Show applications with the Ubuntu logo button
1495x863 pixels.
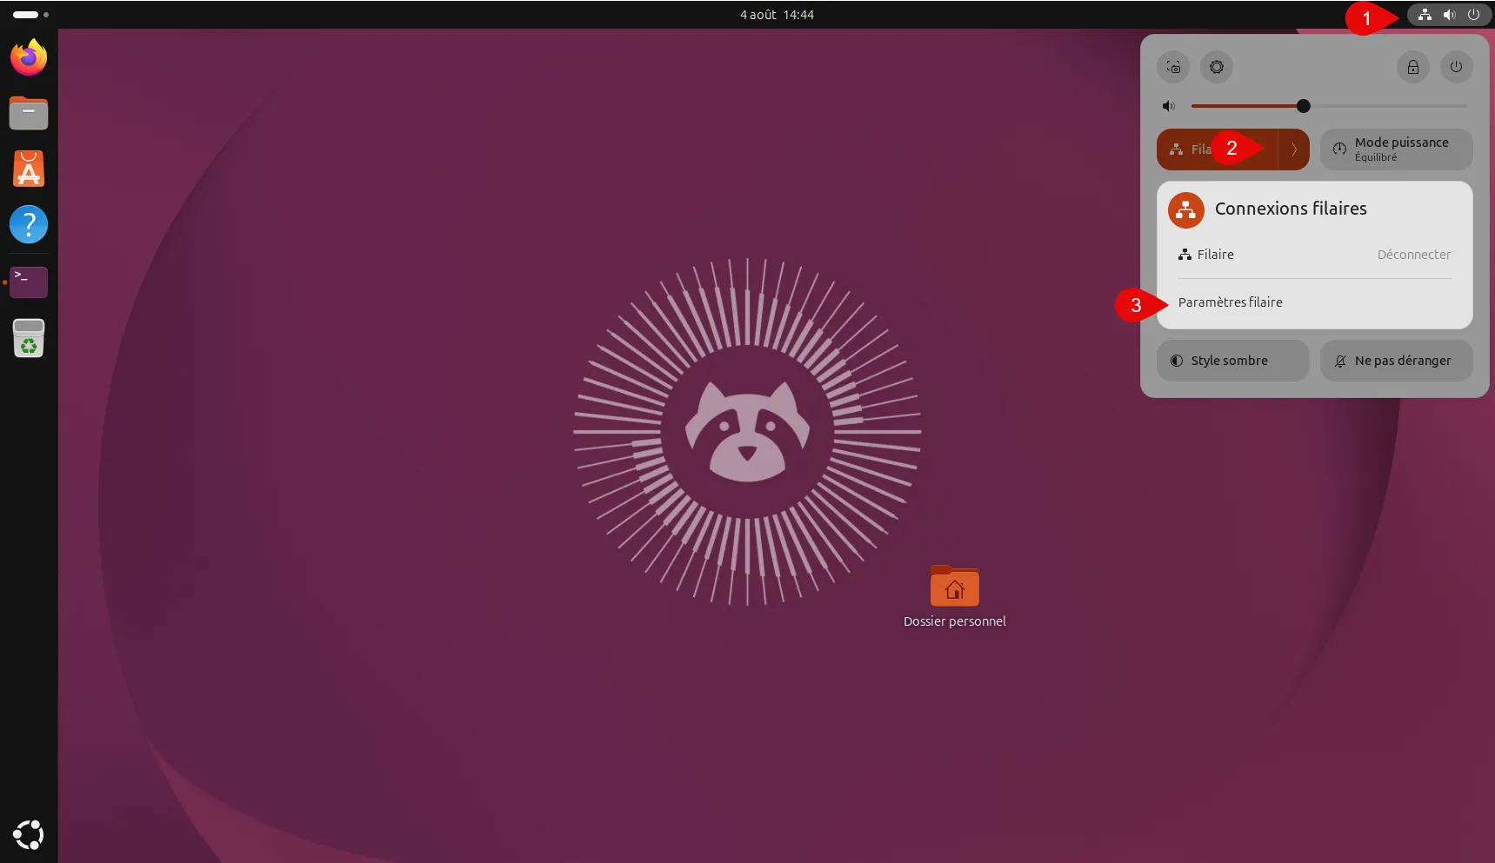pos(29,835)
